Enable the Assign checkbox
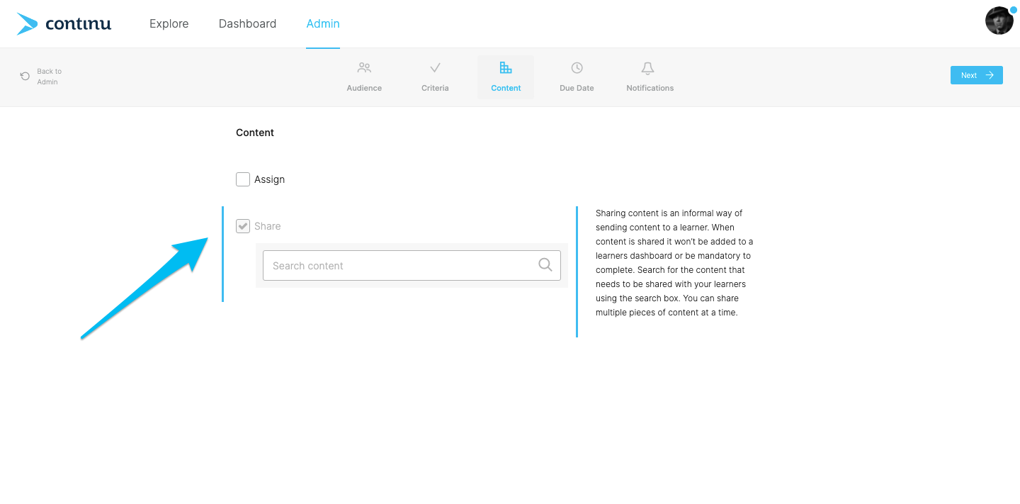The image size is (1020, 504). [243, 179]
